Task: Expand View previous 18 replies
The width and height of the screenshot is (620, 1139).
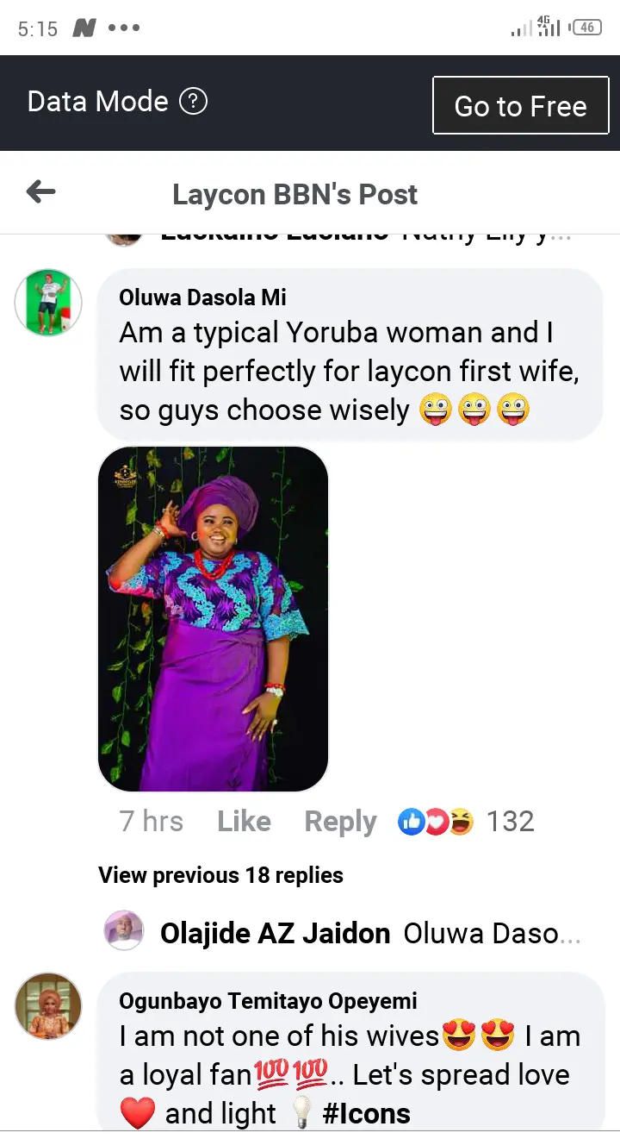Action: click(220, 875)
